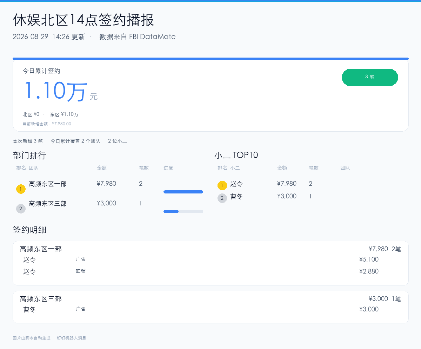Click 赵令 in the 广告 ¥5,100 row
Viewport: 421px width, 349px height.
tap(29, 260)
